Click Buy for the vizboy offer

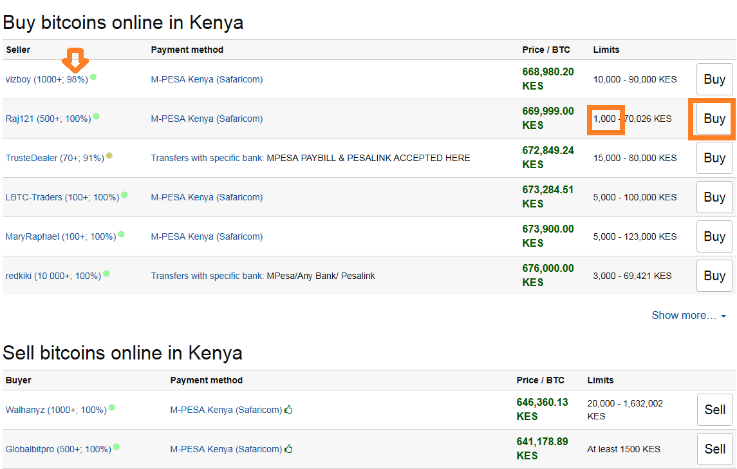point(714,79)
